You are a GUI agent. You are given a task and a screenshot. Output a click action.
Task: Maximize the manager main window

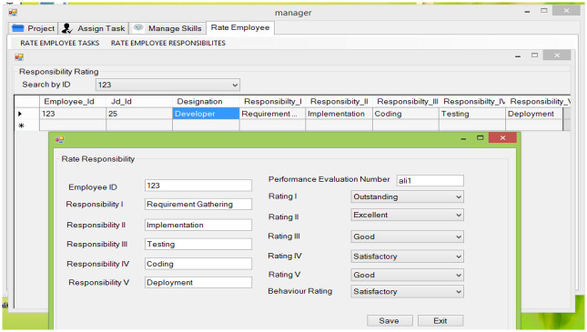pos(544,11)
